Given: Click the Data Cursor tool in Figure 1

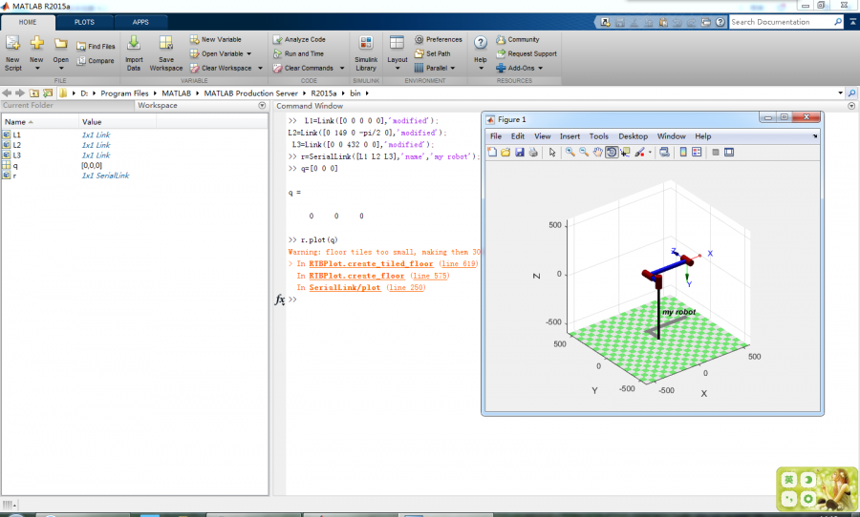Looking at the screenshot, I should tap(625, 153).
